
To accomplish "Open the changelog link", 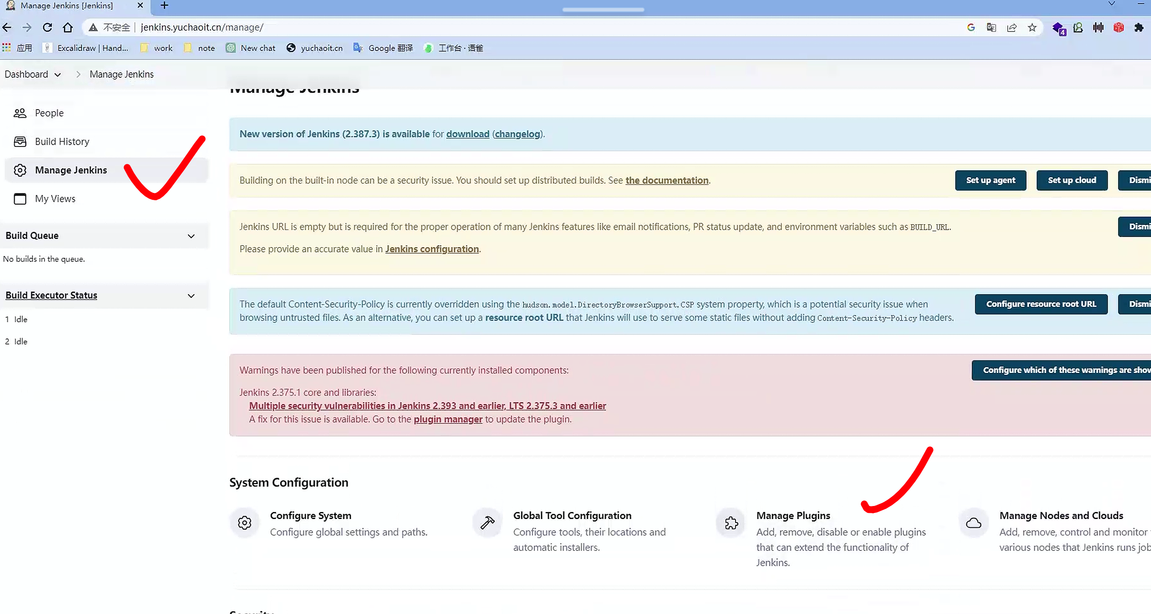I will [518, 134].
